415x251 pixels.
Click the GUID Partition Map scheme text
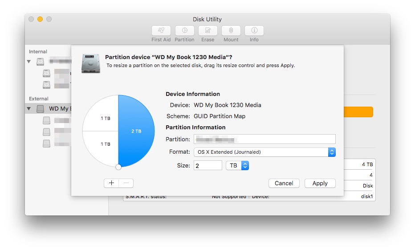[x=220, y=116]
